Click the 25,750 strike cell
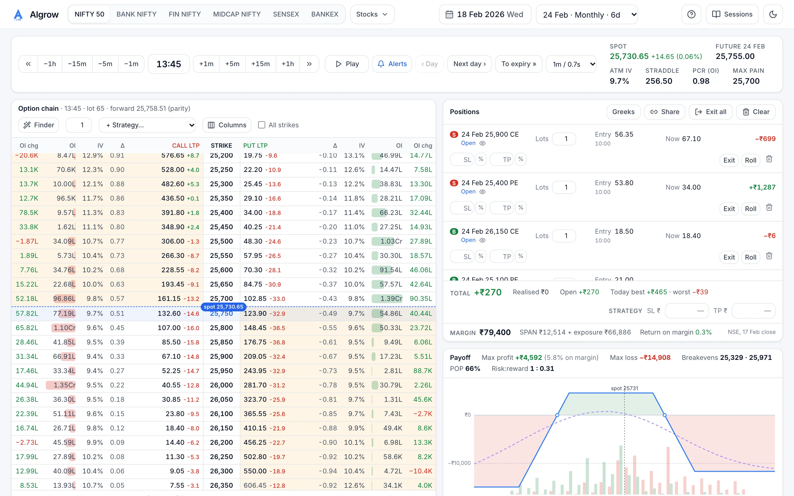Screen dimensions: 794x496 [221, 314]
